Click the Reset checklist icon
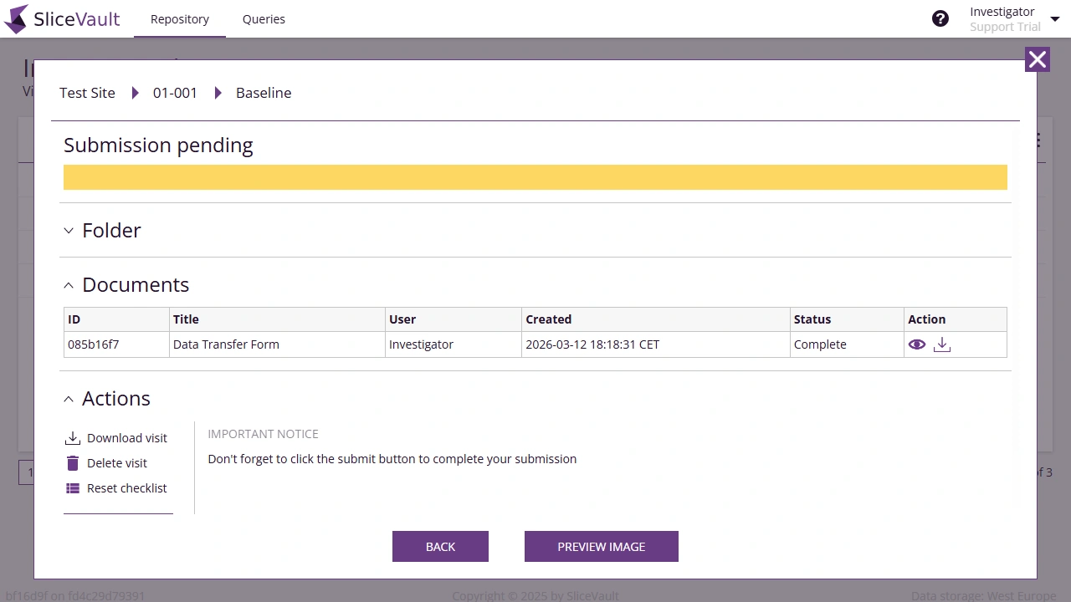The width and height of the screenshot is (1071, 602). coord(73,487)
